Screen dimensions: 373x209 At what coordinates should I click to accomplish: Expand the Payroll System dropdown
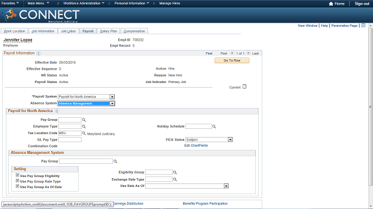coord(112,97)
